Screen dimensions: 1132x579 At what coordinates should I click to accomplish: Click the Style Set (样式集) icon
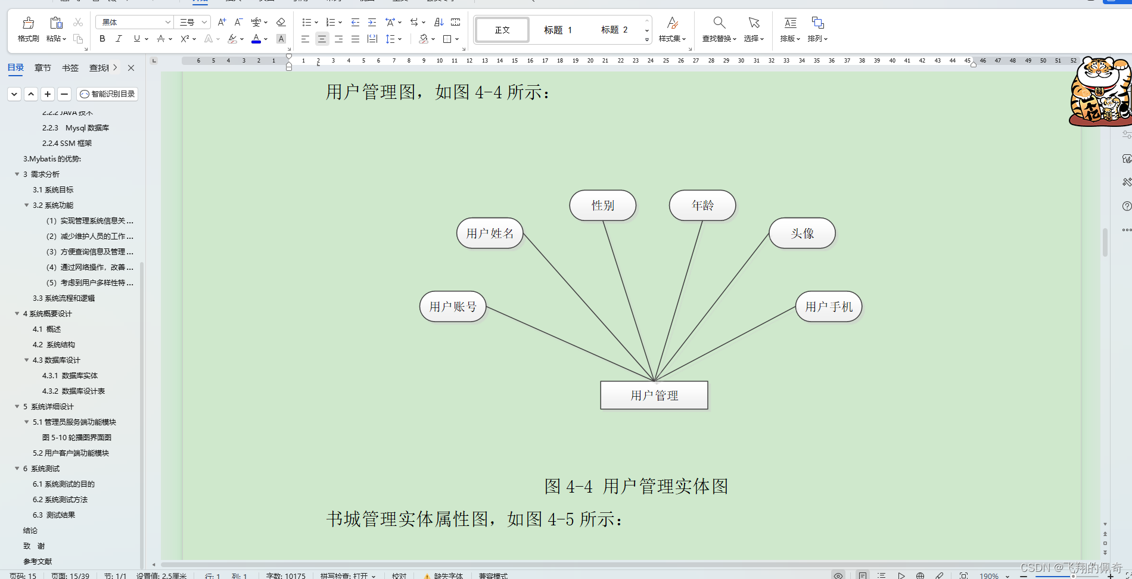click(x=672, y=23)
